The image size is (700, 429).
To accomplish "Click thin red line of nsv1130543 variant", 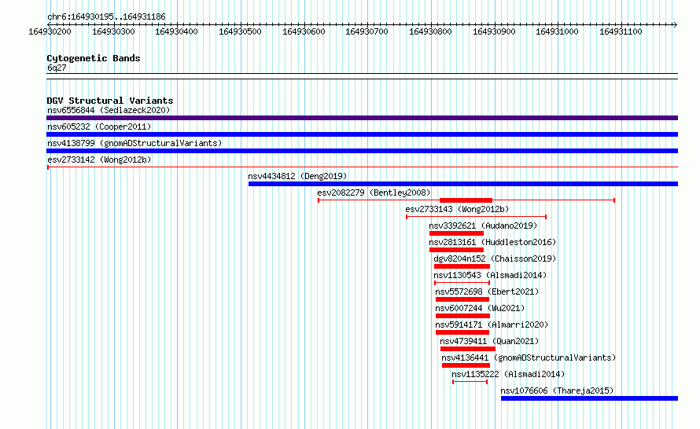I will (462, 283).
